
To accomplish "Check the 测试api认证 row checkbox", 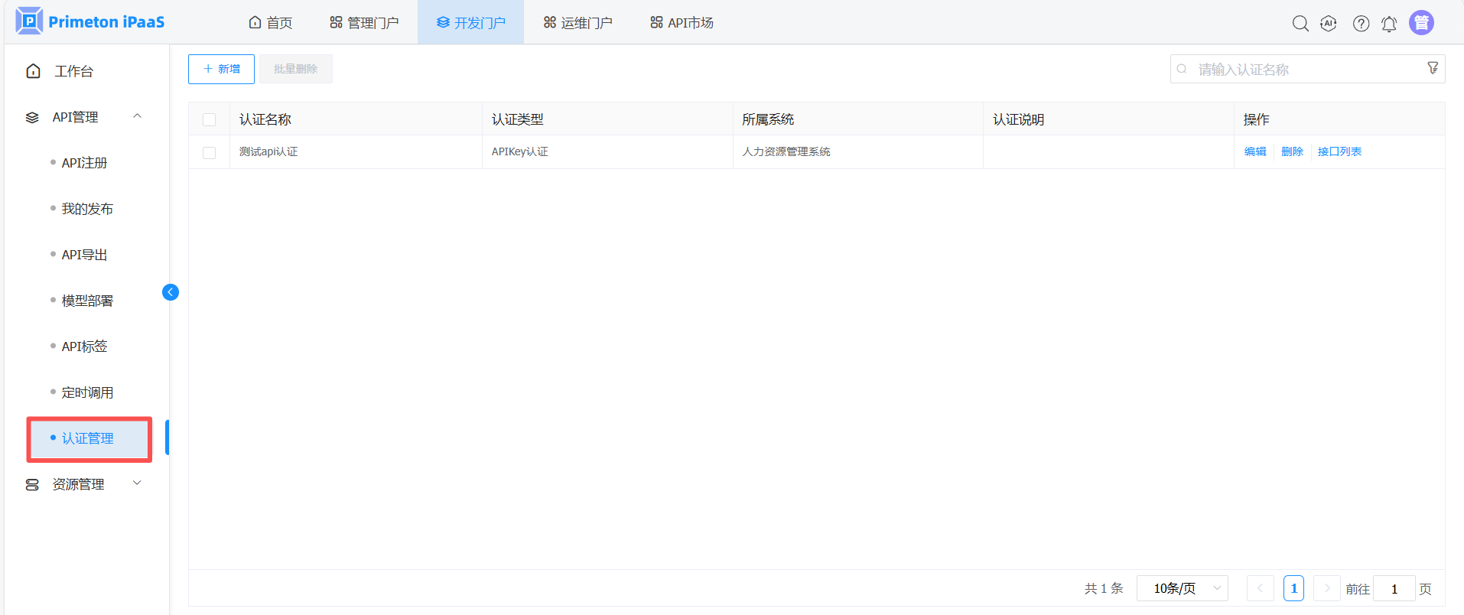I will point(209,152).
